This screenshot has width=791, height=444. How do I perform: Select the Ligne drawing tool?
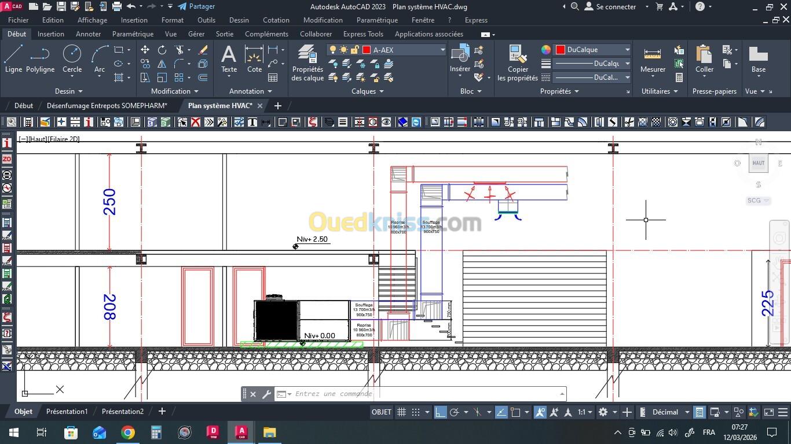(x=13, y=59)
